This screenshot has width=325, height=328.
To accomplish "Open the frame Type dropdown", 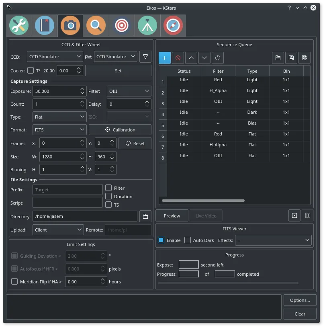I will (59, 117).
